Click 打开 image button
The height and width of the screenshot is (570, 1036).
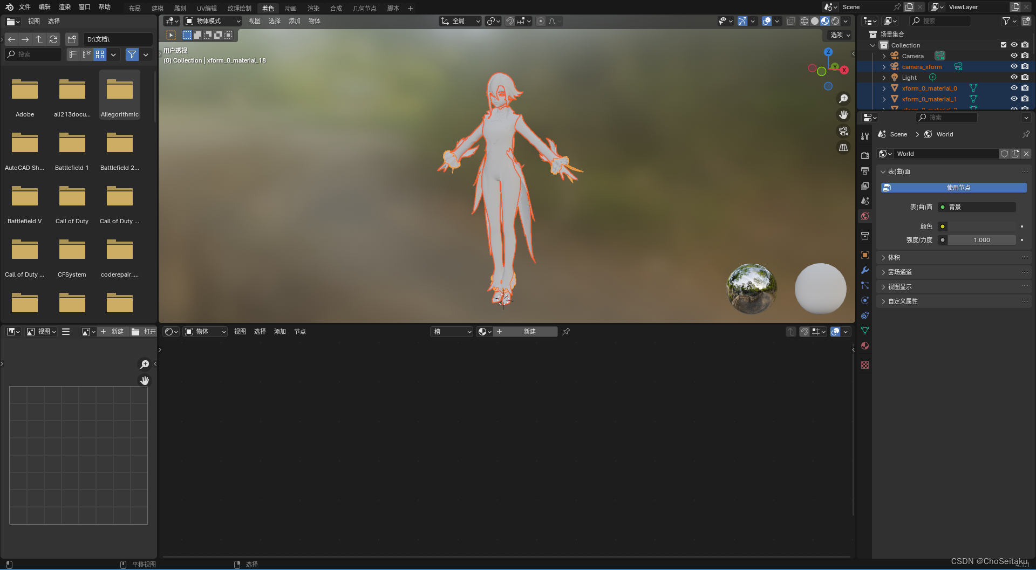(x=144, y=332)
